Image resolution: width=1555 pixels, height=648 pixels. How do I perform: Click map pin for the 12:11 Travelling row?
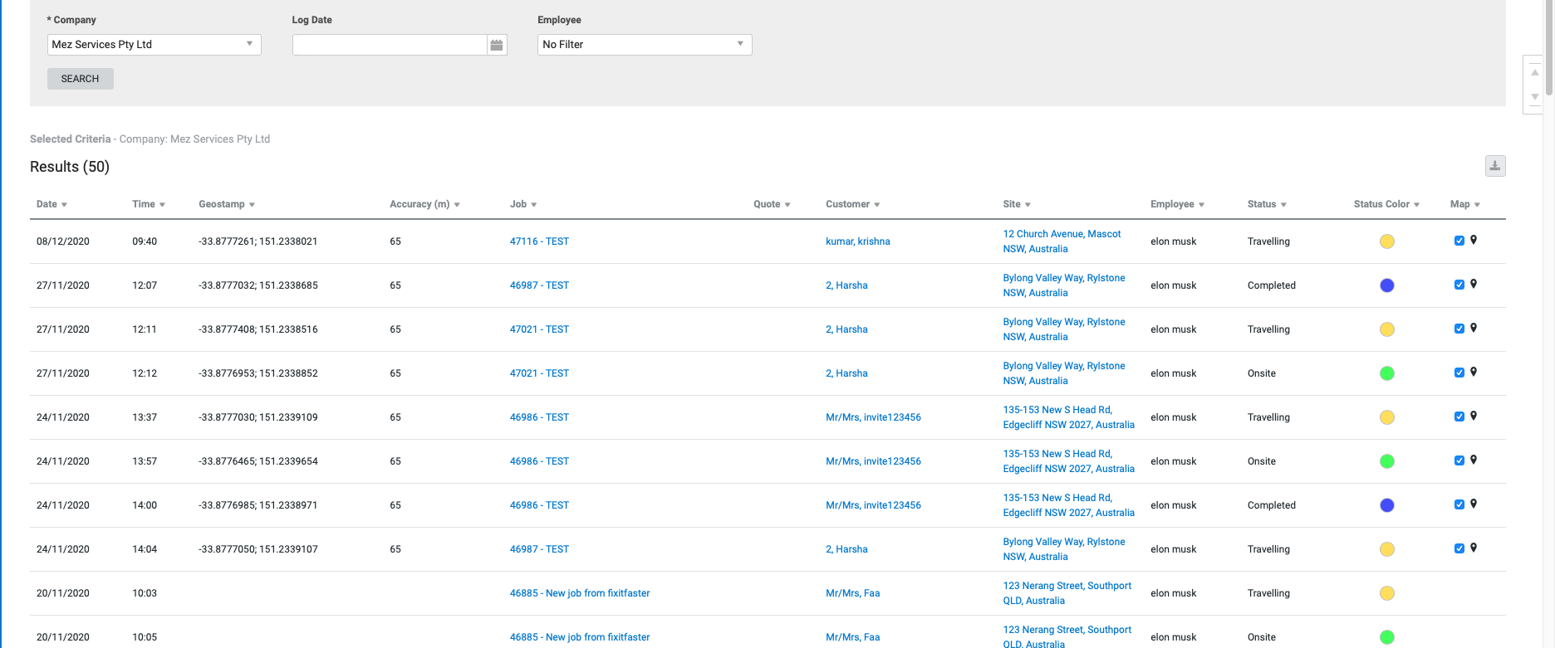coord(1474,328)
